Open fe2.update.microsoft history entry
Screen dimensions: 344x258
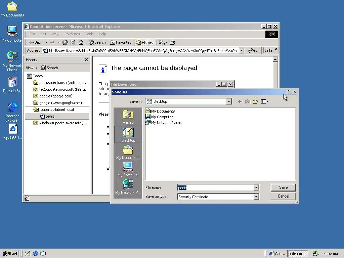tap(61, 89)
